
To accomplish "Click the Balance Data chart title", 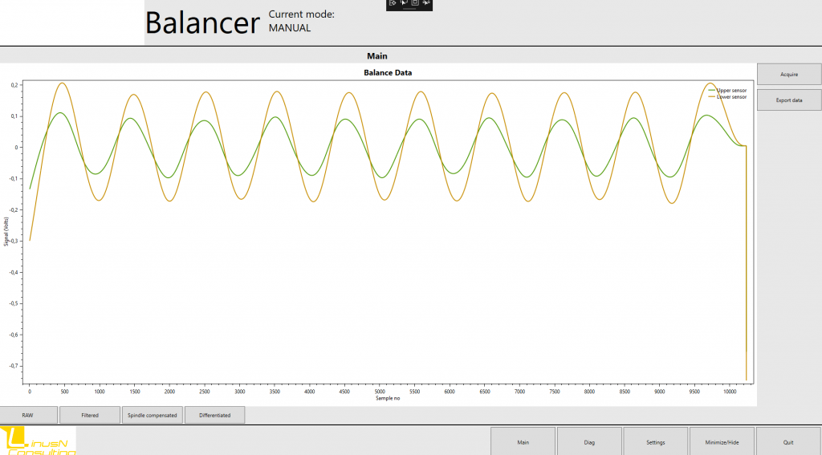I will coord(389,73).
